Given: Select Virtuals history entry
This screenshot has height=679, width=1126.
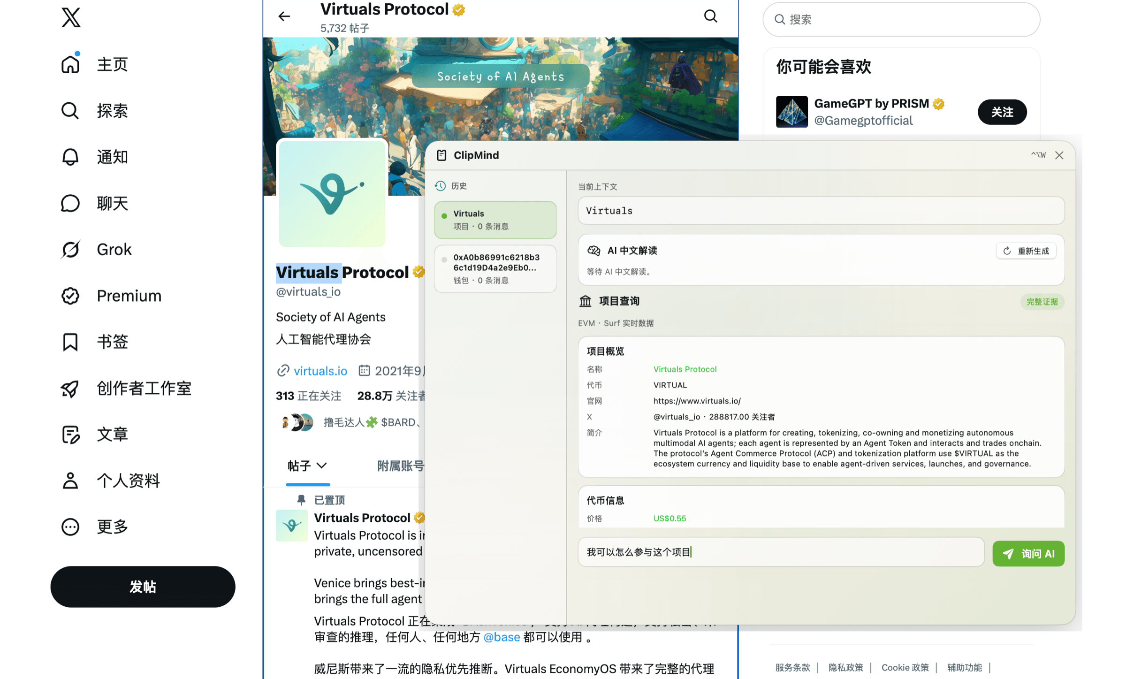Looking at the screenshot, I should 495,220.
